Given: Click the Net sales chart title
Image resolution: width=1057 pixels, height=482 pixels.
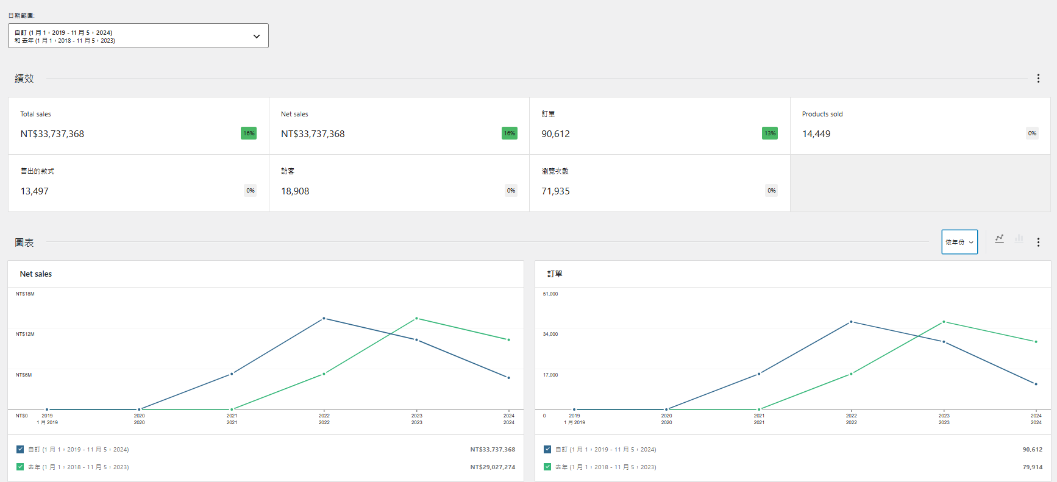Looking at the screenshot, I should tap(36, 274).
